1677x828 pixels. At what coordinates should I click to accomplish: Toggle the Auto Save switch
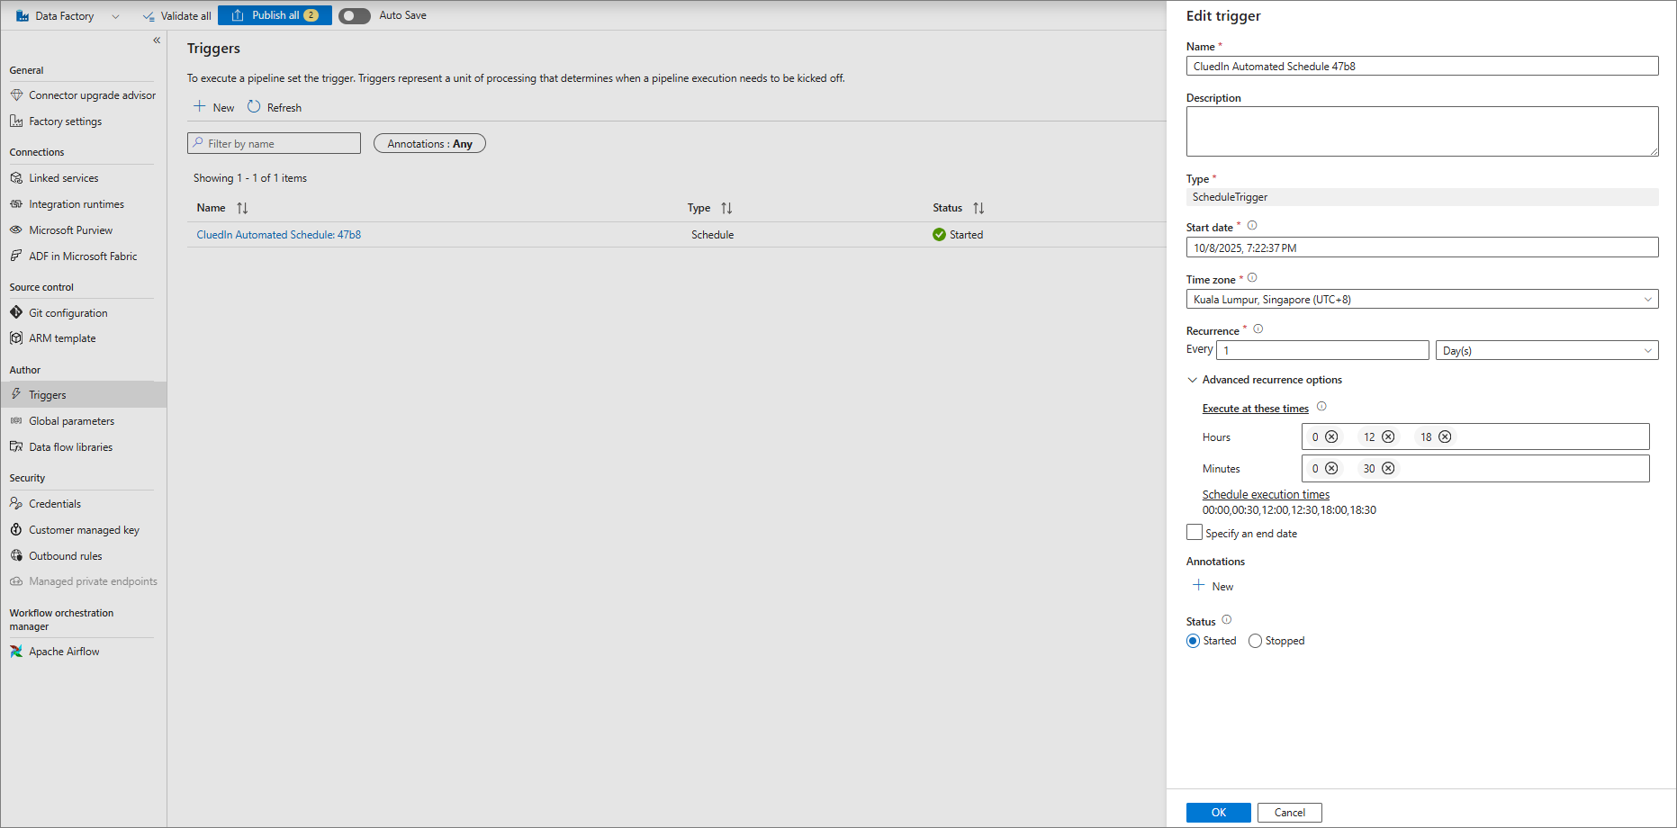355,16
